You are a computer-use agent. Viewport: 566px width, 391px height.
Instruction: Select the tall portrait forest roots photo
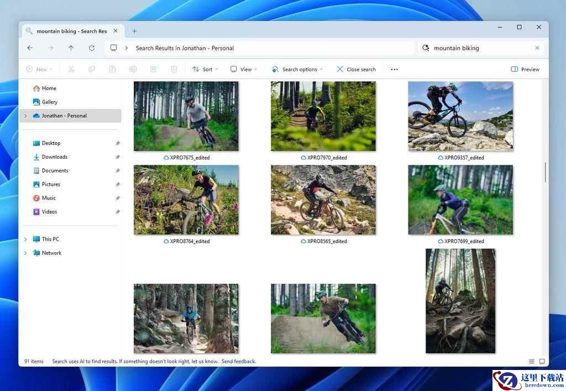[x=460, y=301]
